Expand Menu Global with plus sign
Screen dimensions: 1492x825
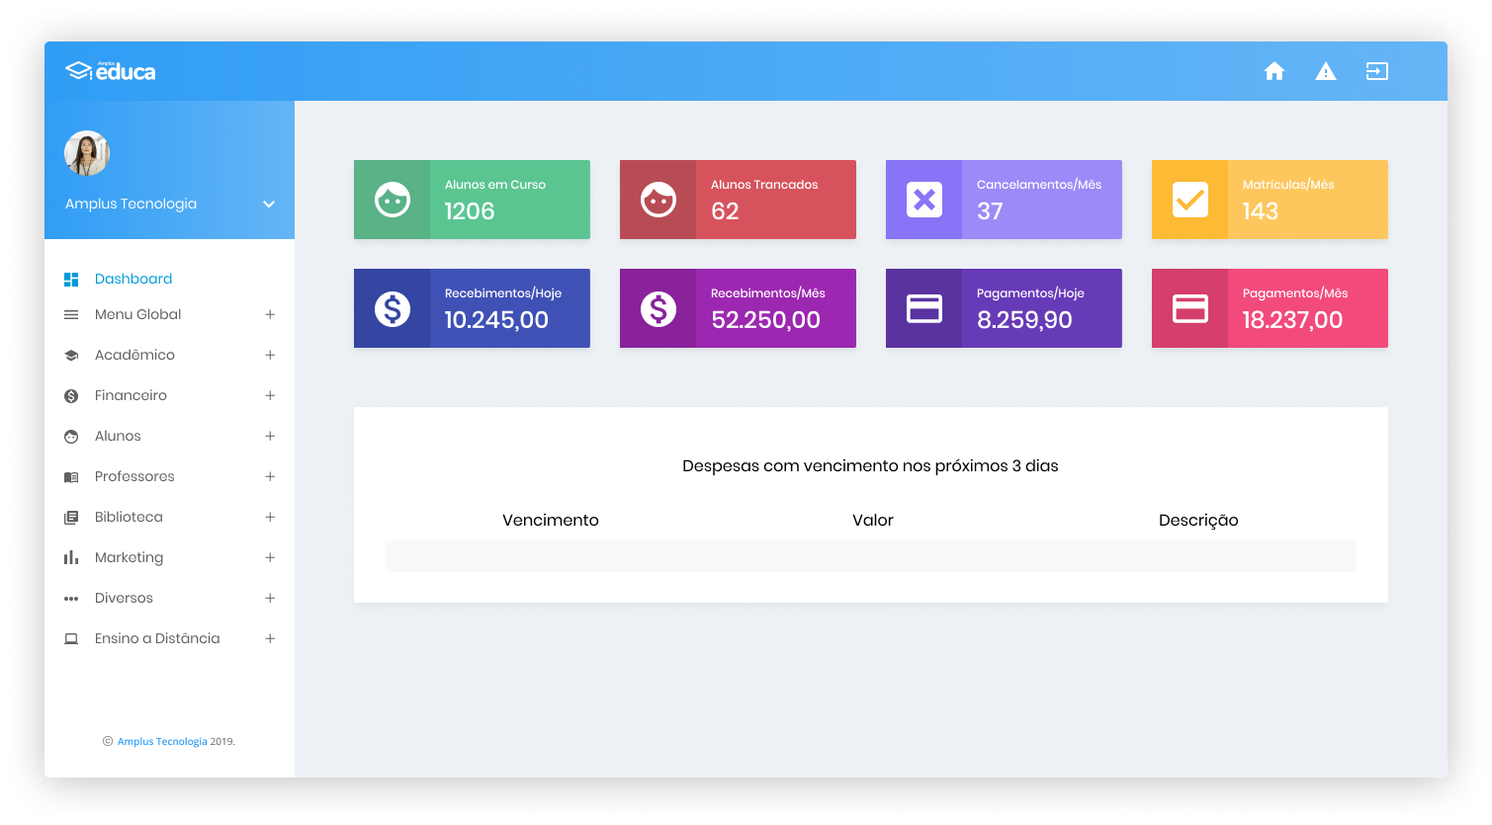click(x=270, y=314)
